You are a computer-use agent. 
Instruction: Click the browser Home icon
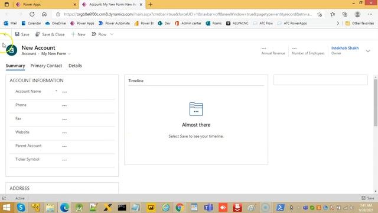point(44,14)
